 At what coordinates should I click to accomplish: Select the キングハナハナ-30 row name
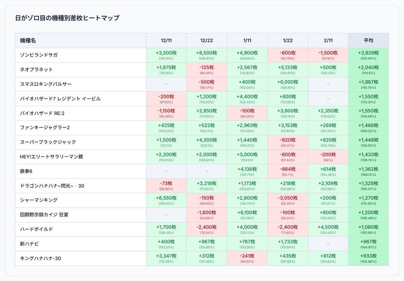tap(40, 258)
